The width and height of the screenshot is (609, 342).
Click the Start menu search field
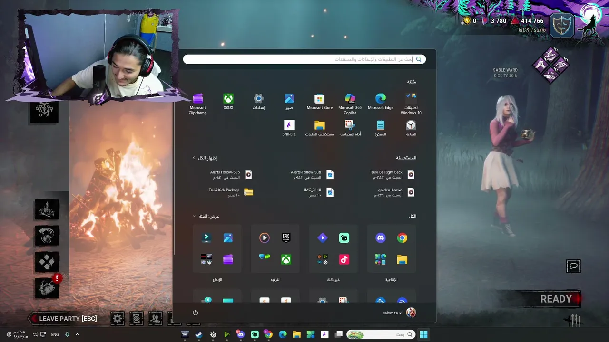304,59
